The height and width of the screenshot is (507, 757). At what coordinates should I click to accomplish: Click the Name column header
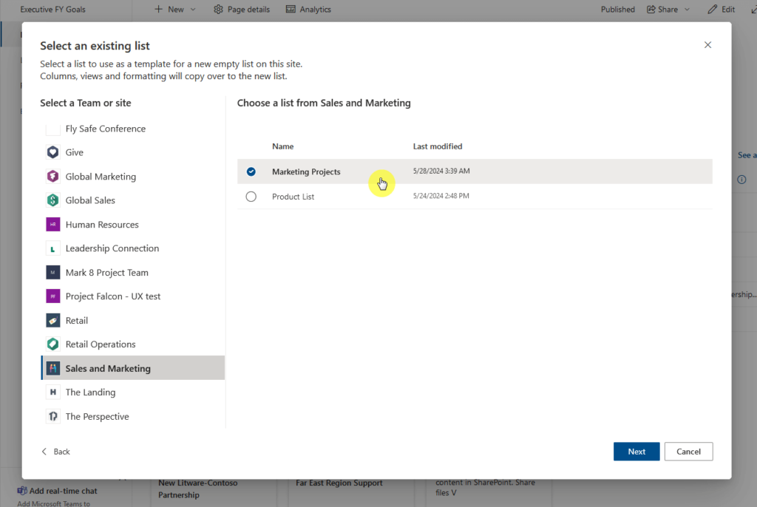(283, 146)
